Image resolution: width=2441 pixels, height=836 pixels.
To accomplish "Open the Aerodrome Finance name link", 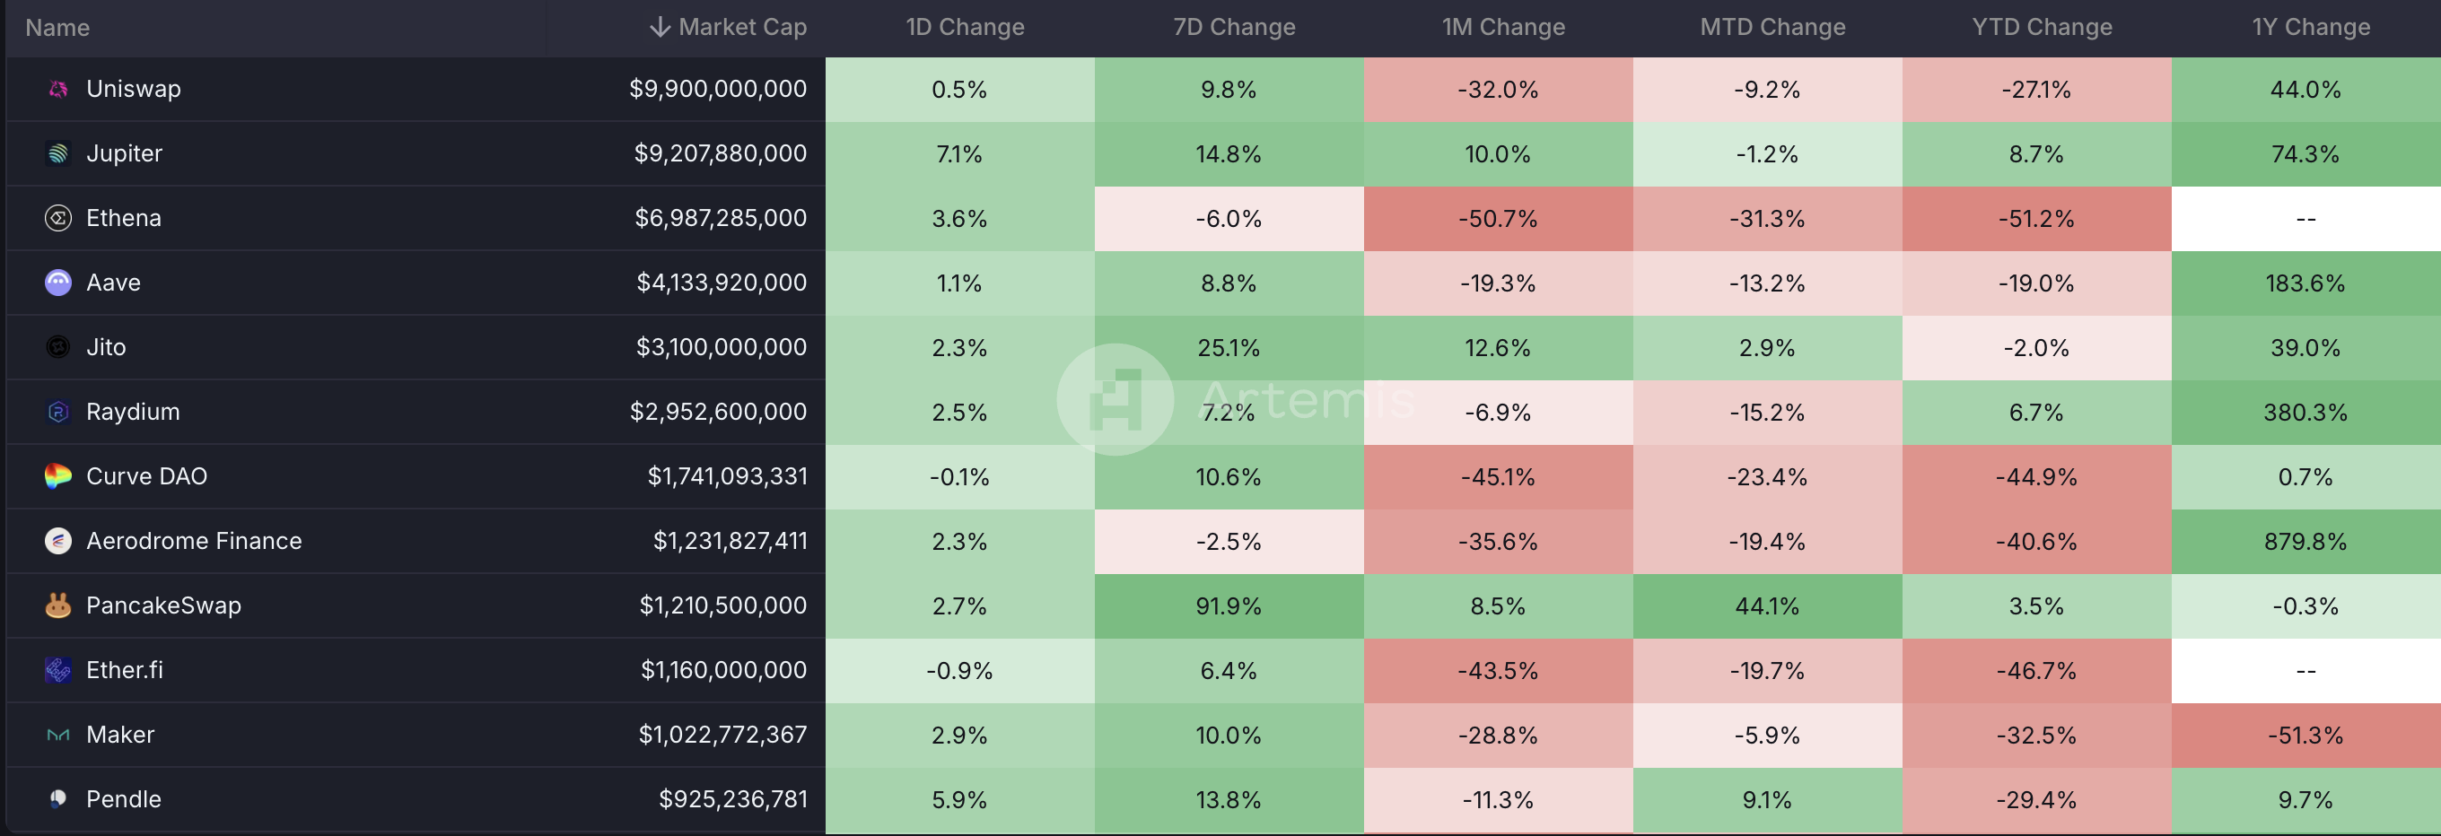I will 193,541.
